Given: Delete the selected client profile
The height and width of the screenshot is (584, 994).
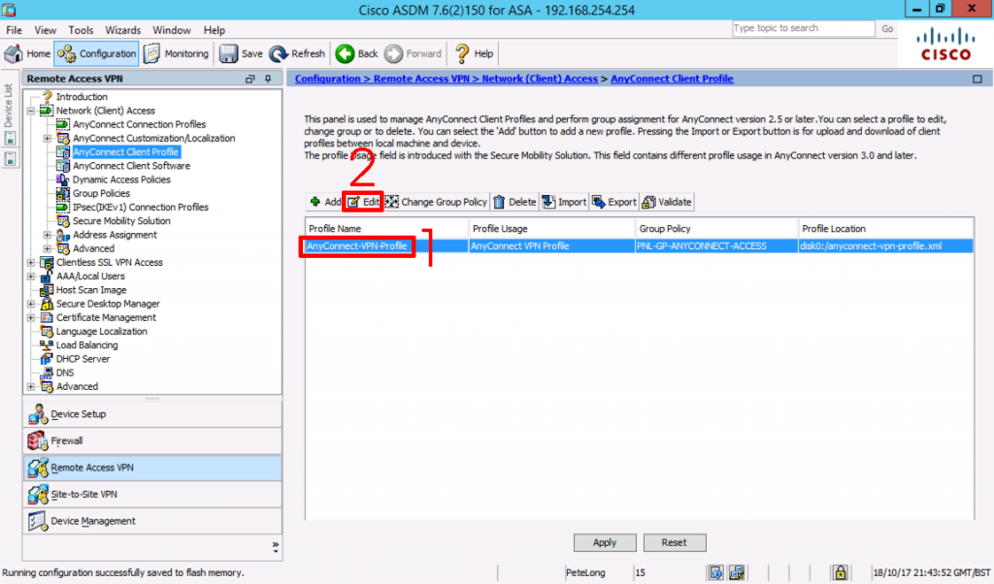Looking at the screenshot, I should [x=514, y=202].
